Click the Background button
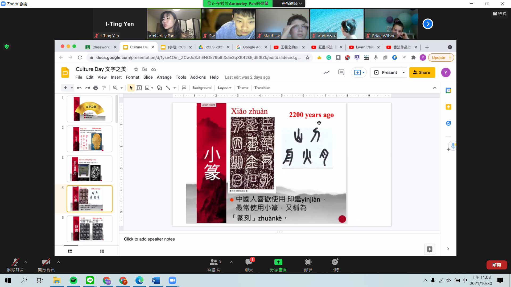Image resolution: width=511 pixels, height=287 pixels. click(202, 88)
